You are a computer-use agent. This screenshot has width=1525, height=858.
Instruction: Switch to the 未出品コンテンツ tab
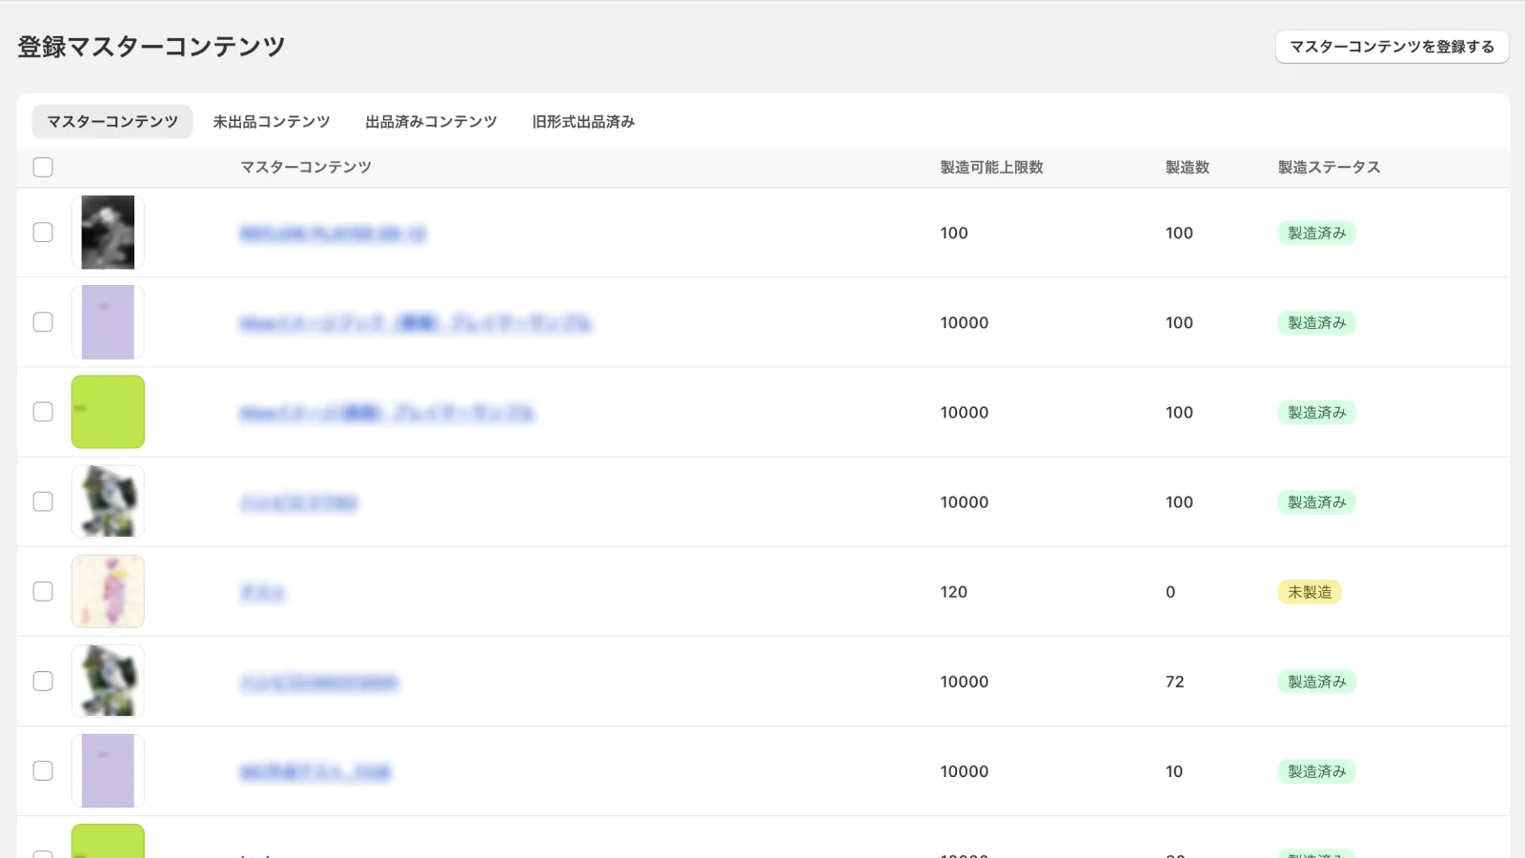coord(272,122)
